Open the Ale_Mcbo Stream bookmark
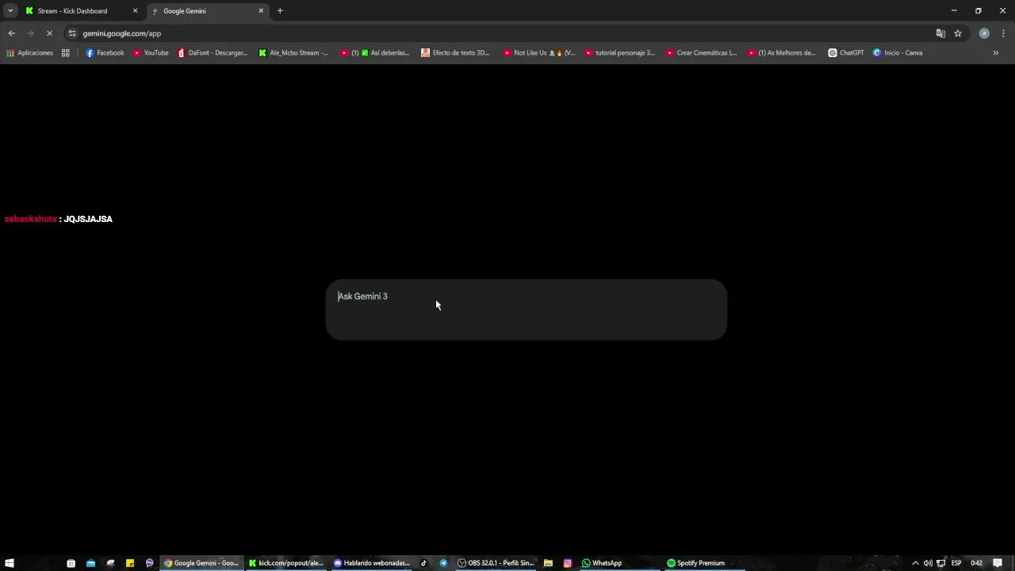This screenshot has height=571, width=1015. click(x=293, y=53)
